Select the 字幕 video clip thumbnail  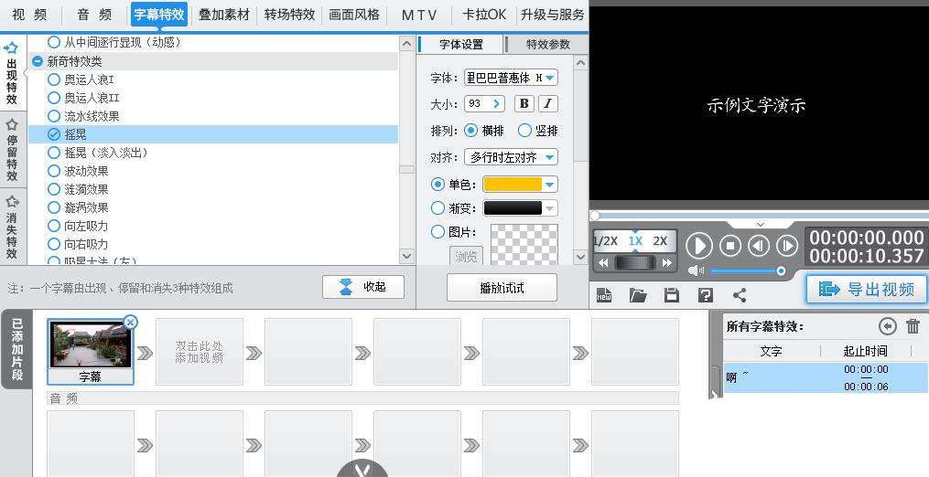(91, 352)
